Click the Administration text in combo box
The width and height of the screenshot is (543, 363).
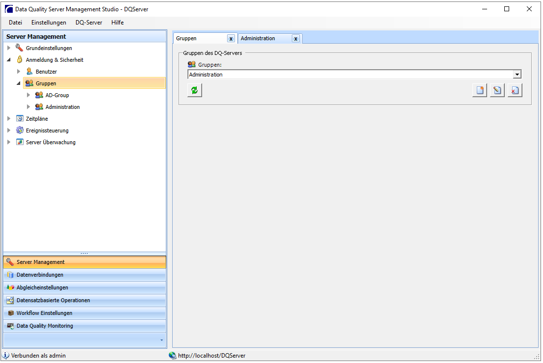point(206,75)
